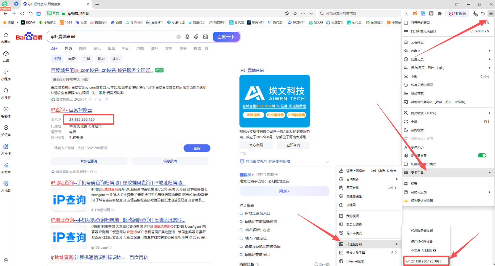The height and width of the screenshot is (266, 495).
Task: Go to home page icon
Action: 30,14
